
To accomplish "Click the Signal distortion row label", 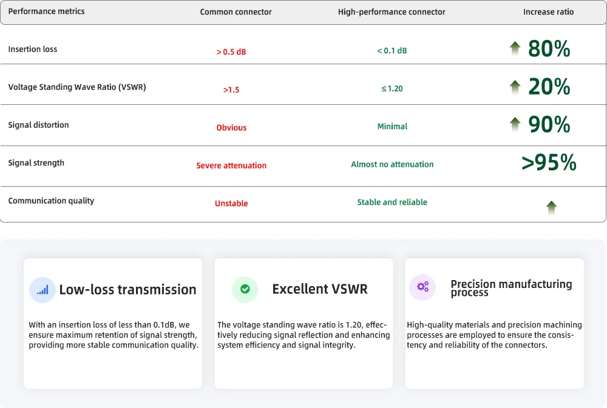I will [38, 125].
